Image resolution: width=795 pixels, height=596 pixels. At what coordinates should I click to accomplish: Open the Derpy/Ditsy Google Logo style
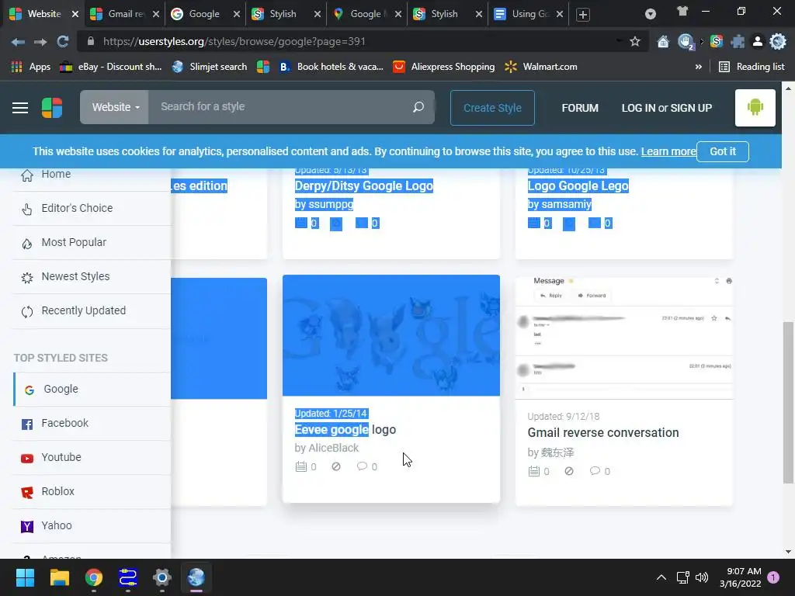[363, 186]
